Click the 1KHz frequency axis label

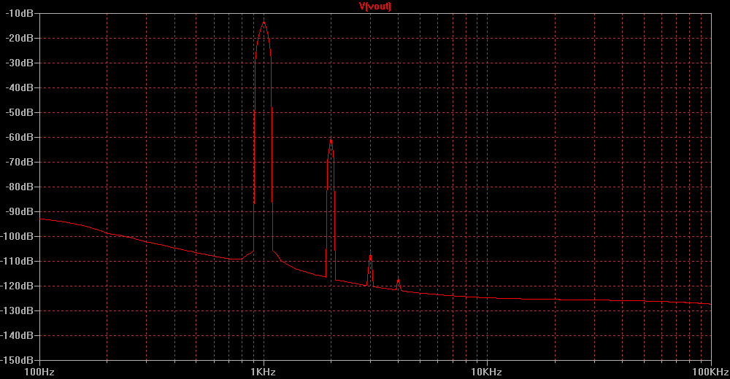pyautogui.click(x=264, y=372)
